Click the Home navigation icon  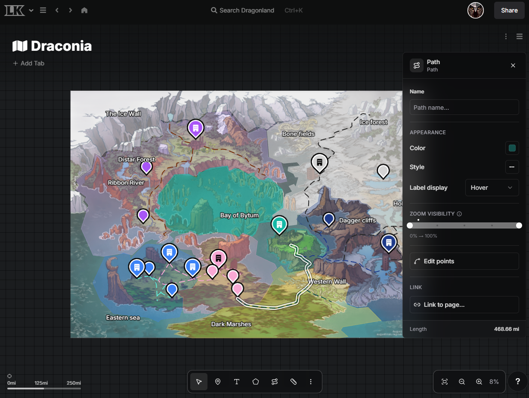(x=84, y=10)
